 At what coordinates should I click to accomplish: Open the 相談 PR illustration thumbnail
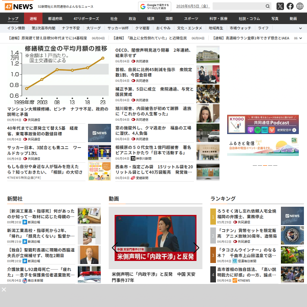coord(99,171)
